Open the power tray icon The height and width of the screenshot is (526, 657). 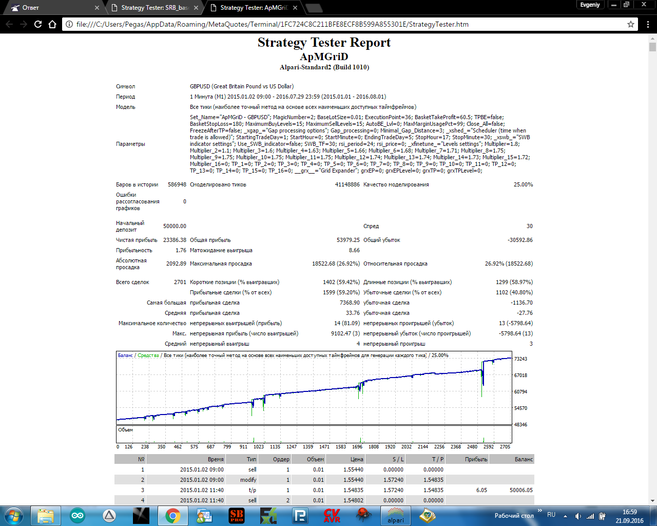pos(602,516)
